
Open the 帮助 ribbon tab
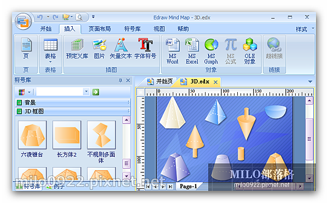(183, 29)
